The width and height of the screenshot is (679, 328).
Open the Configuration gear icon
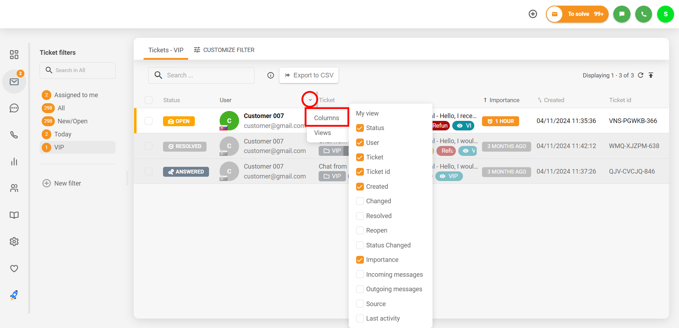(14, 242)
